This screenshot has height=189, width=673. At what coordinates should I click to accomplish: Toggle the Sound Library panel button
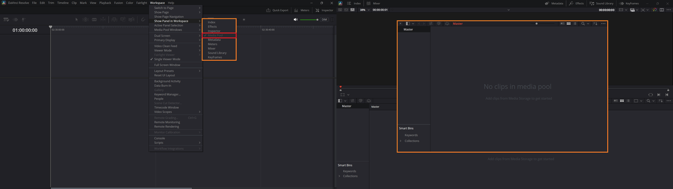[601, 3]
